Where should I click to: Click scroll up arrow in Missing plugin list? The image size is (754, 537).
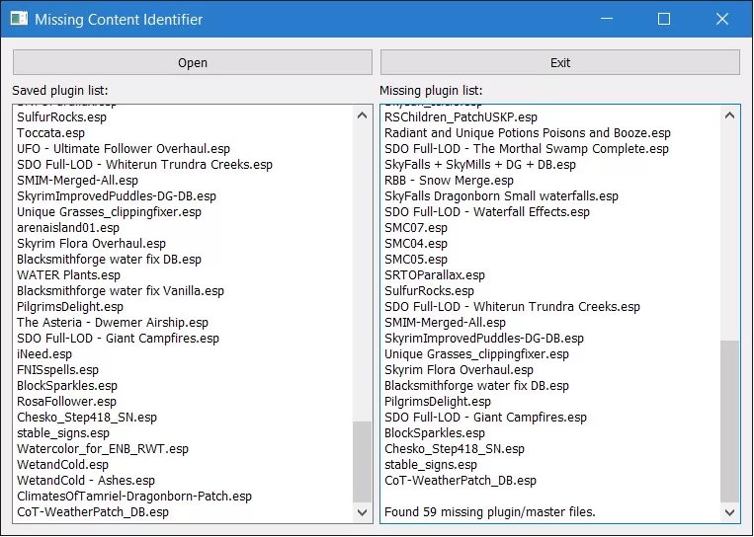[x=729, y=115]
